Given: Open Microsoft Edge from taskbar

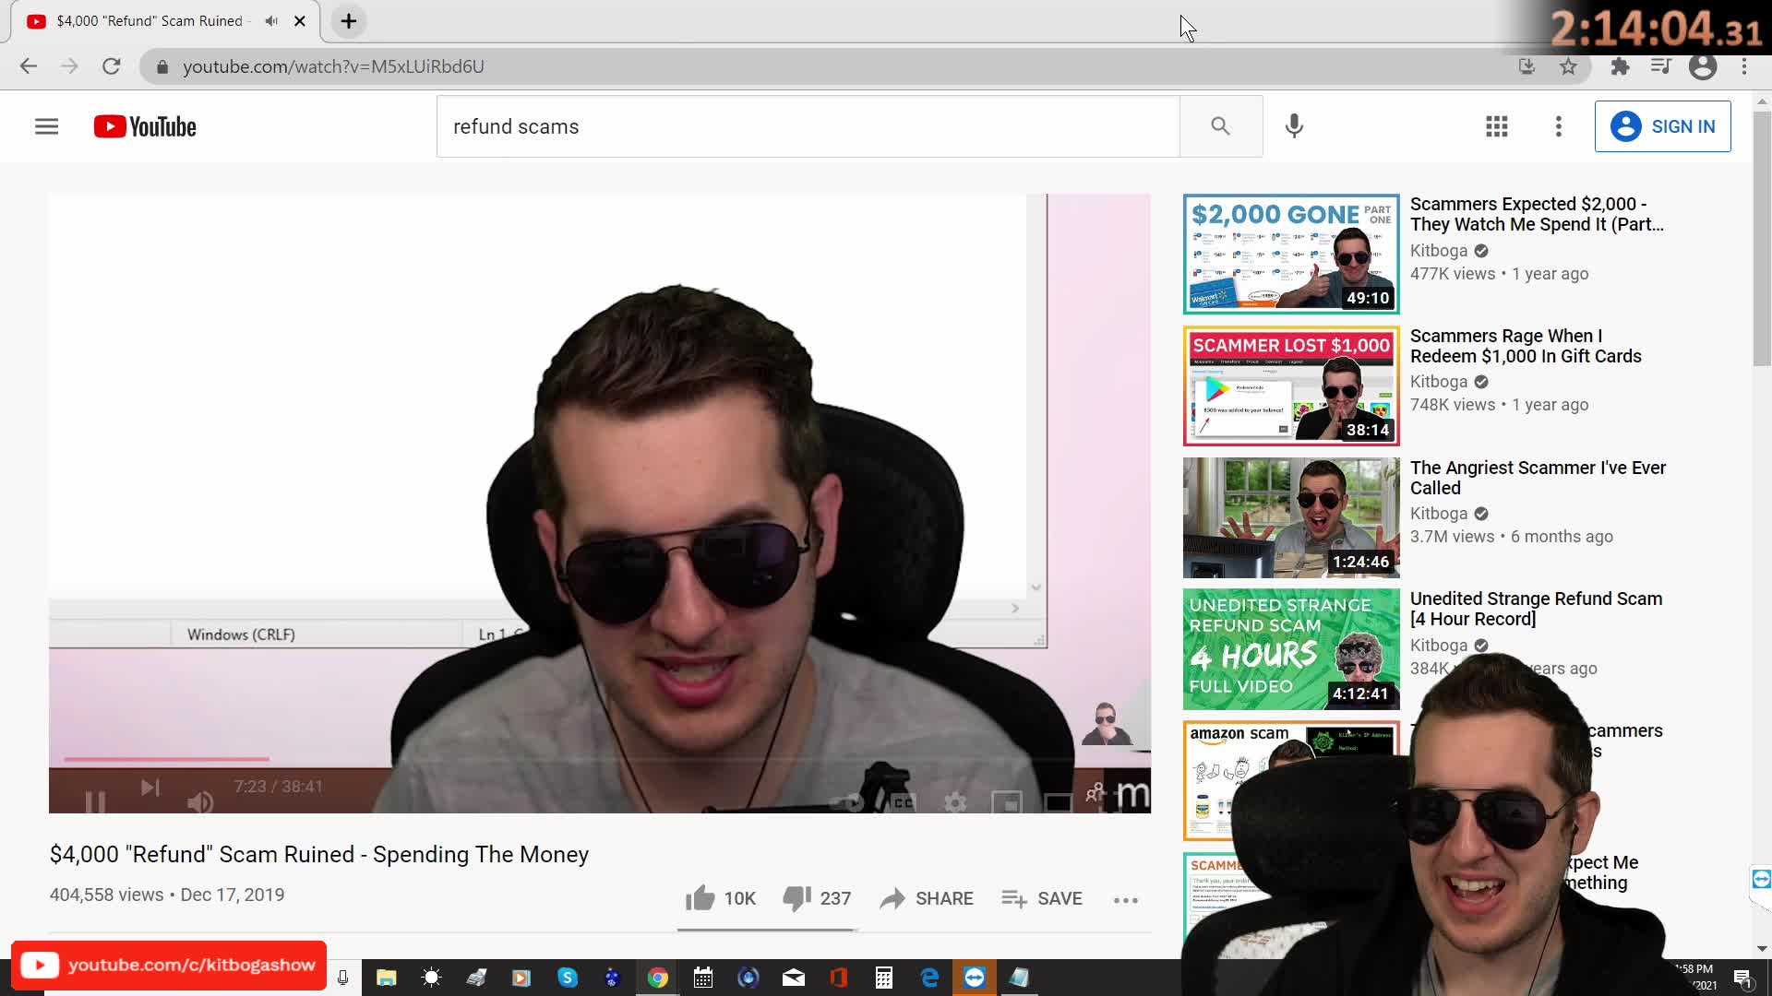Looking at the screenshot, I should coord(929,978).
